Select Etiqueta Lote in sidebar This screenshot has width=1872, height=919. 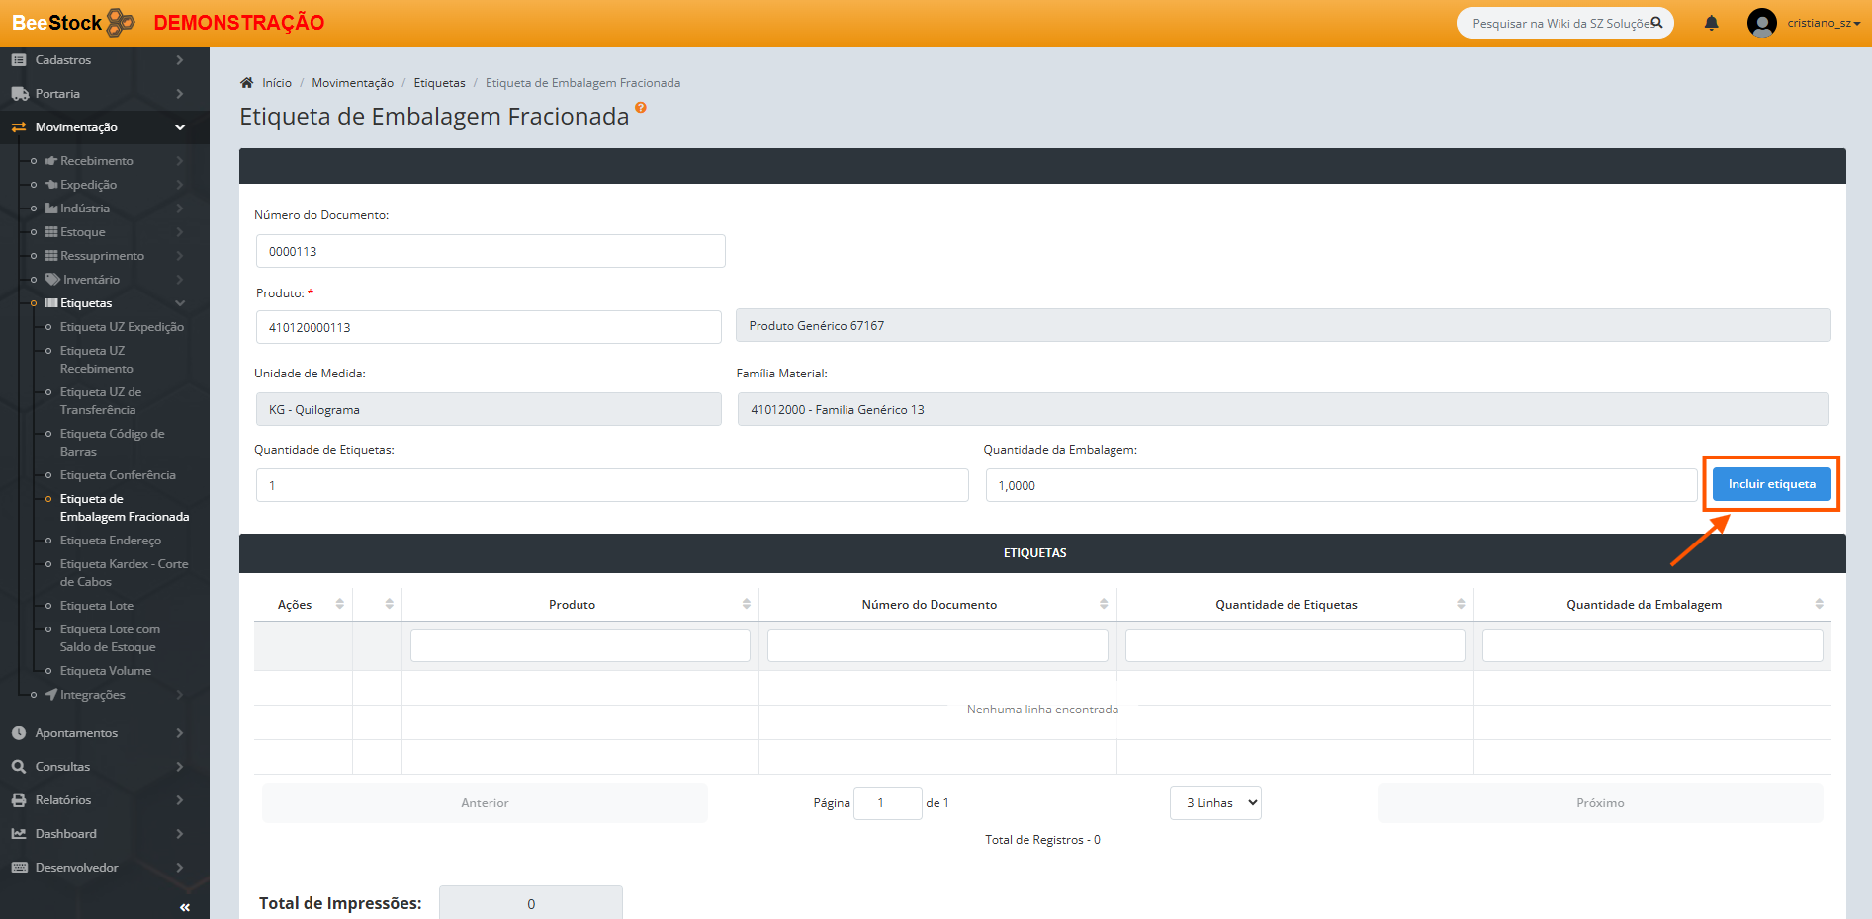tap(96, 606)
